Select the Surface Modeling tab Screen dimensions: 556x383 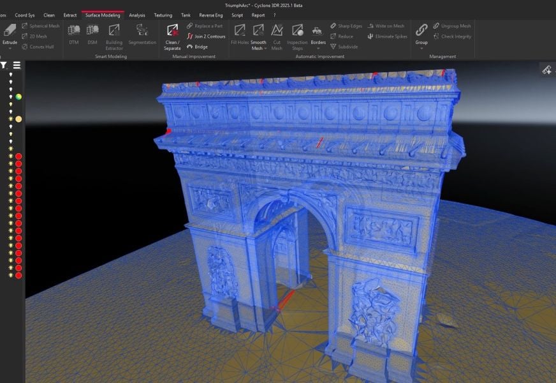pos(103,15)
